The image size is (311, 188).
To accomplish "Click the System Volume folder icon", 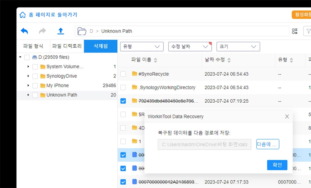I will [43, 67].
